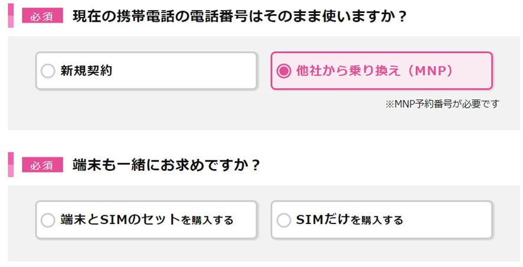Click the 必須 badge beside the 端末 question
This screenshot has height=267, width=523.
click(42, 165)
